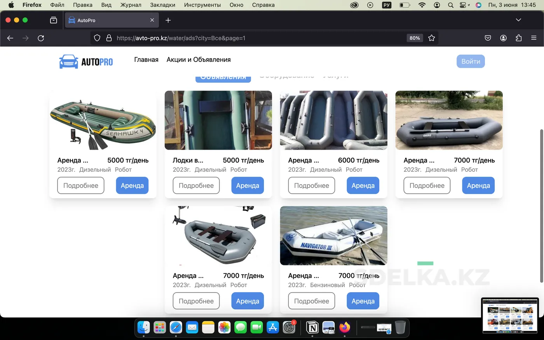Click the AutoPro car logo

tap(86, 61)
